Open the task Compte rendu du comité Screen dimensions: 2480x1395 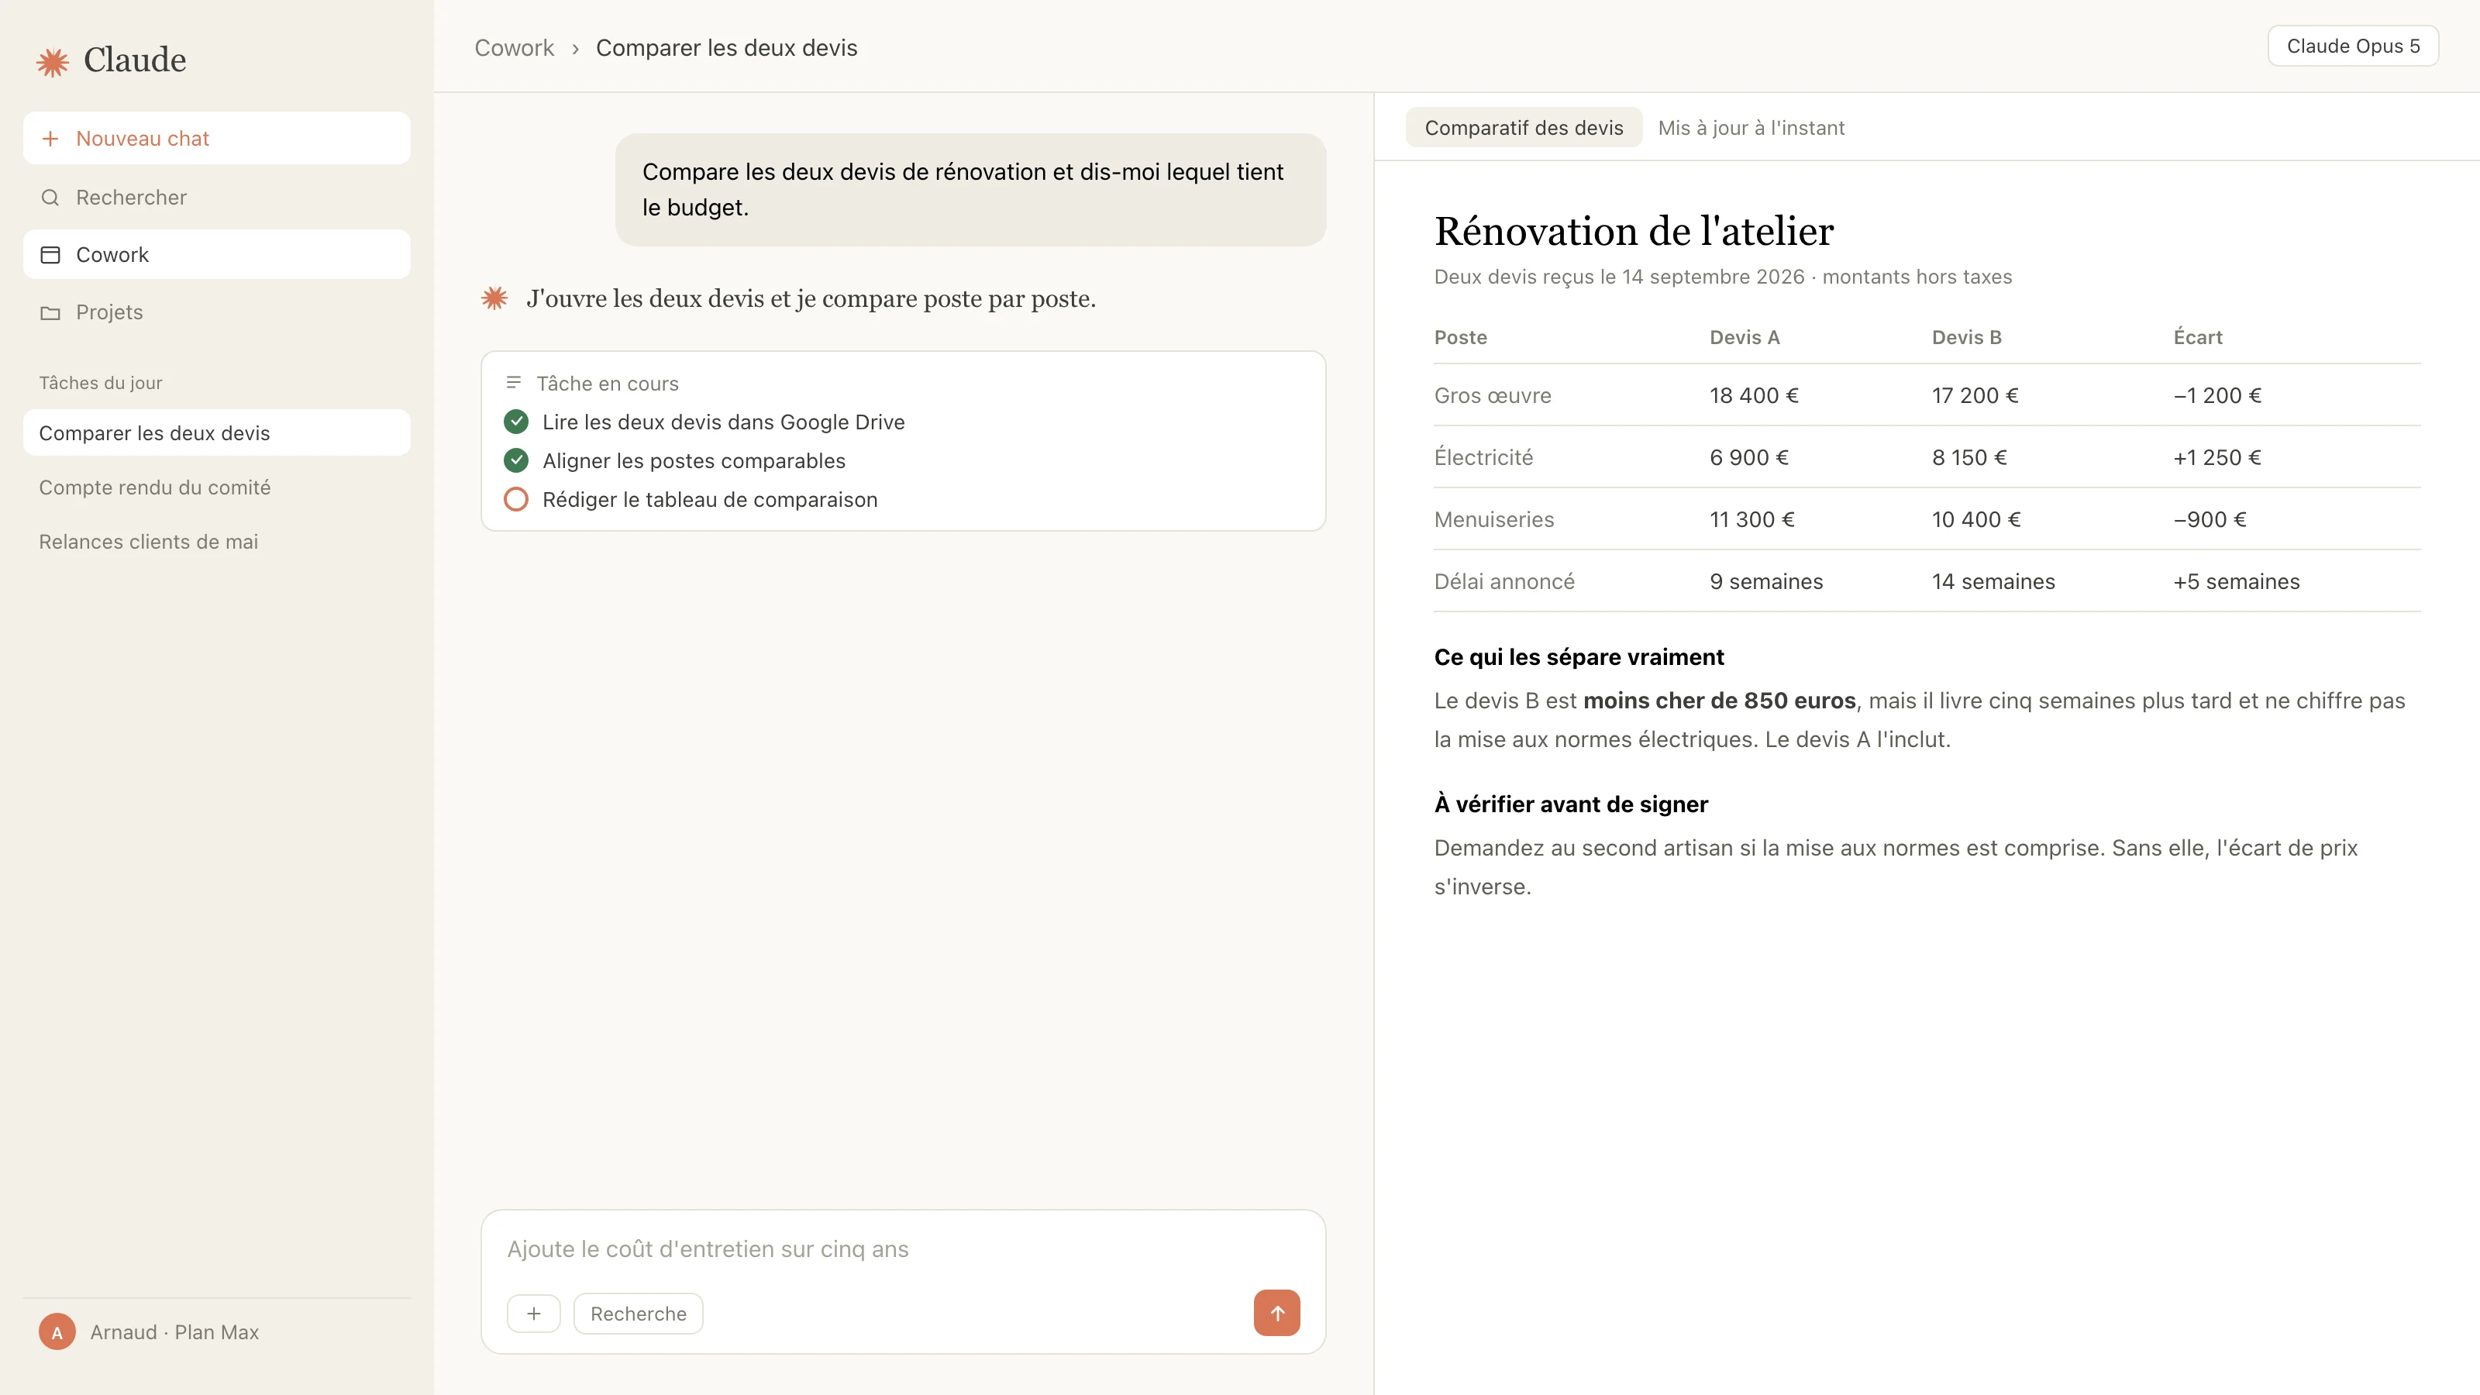point(217,488)
